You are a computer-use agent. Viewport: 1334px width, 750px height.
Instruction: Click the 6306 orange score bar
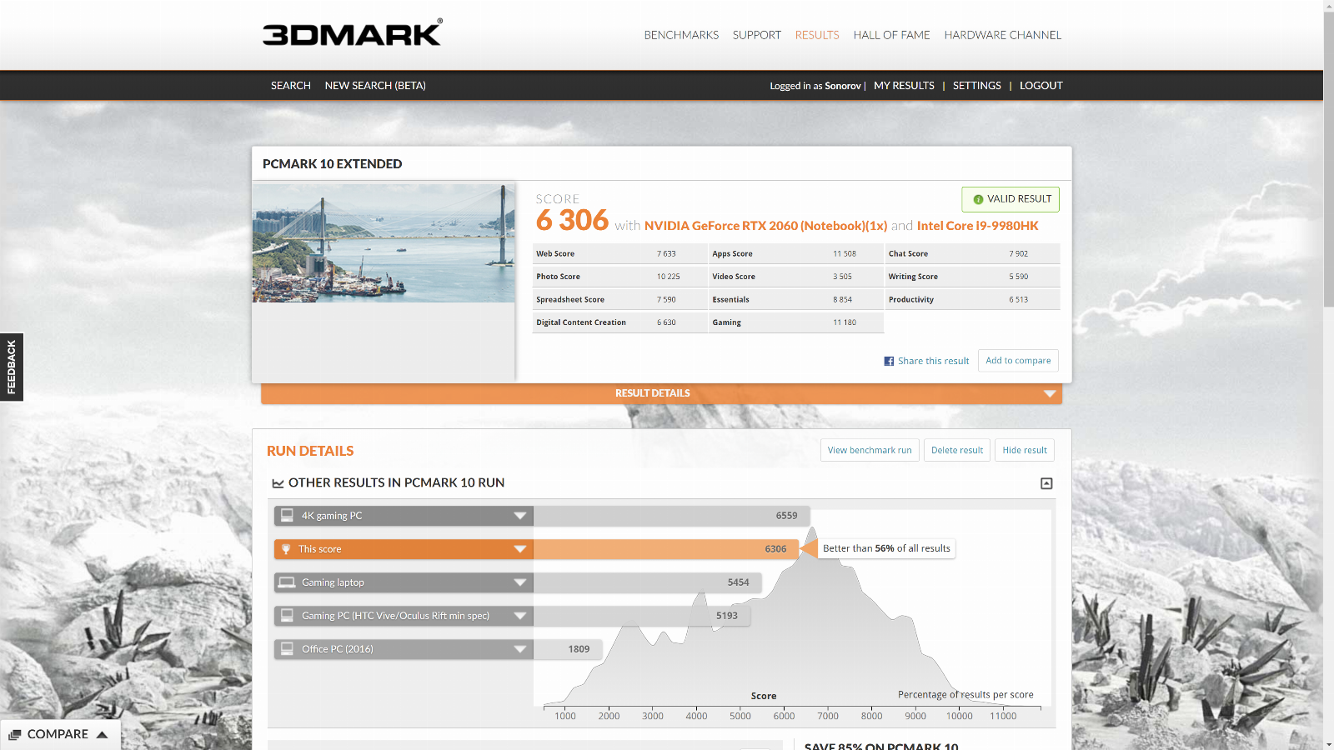click(x=665, y=549)
